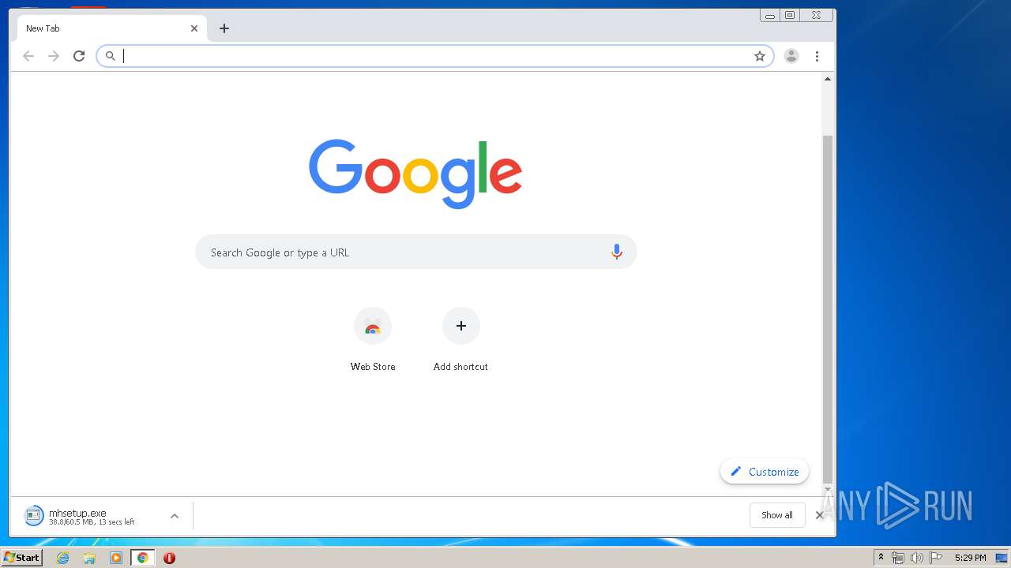Click the 5:29 PM clock
The width and height of the screenshot is (1011, 568).
970,558
